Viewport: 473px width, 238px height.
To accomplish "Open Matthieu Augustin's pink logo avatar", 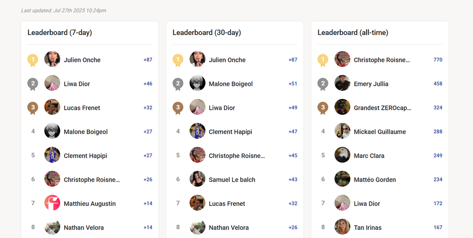I will [52, 203].
